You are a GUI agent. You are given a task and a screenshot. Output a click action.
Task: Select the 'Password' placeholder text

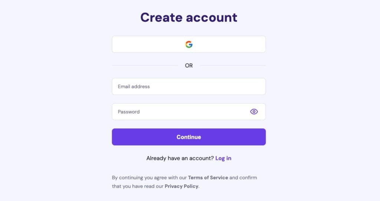pyautogui.click(x=129, y=112)
